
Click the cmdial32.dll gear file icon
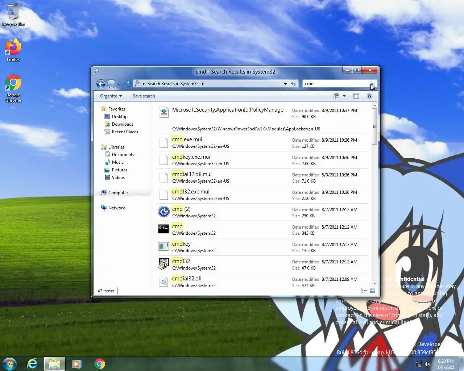click(164, 281)
